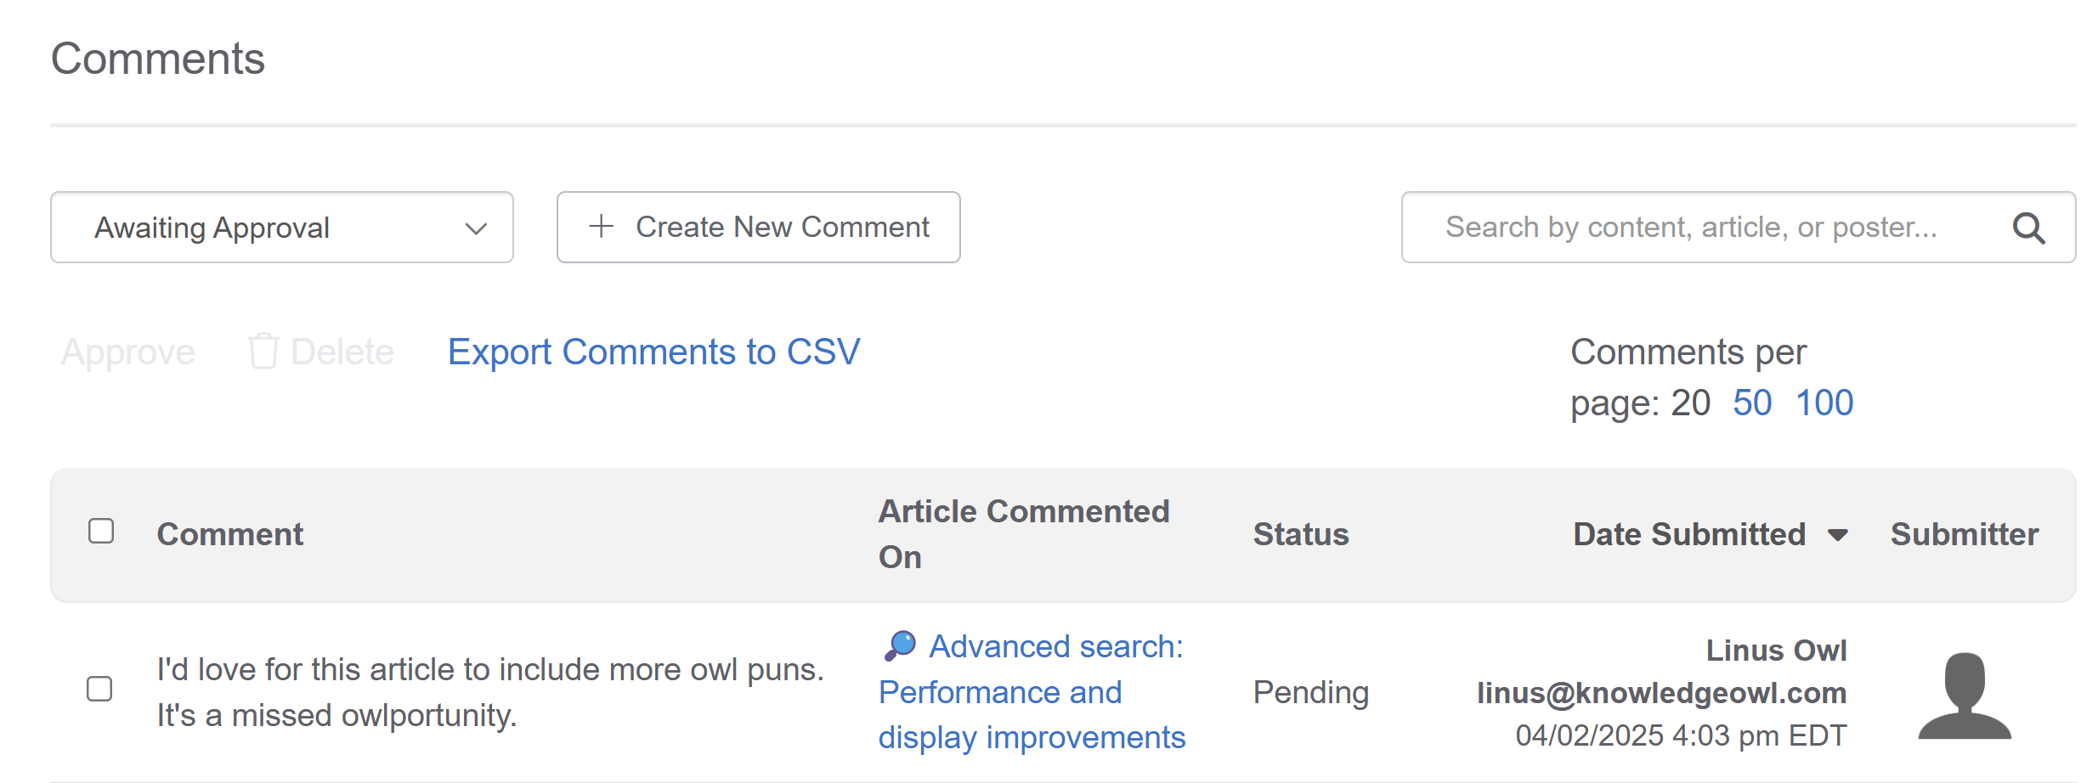Click the search magnifier icon
This screenshot has height=783, width=2098.
[2028, 228]
